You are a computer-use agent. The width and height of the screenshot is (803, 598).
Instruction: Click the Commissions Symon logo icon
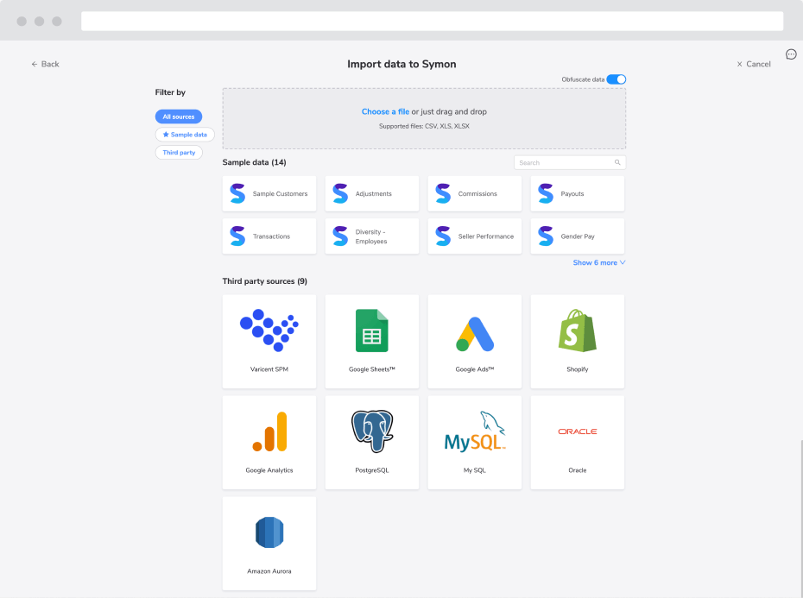tap(443, 193)
